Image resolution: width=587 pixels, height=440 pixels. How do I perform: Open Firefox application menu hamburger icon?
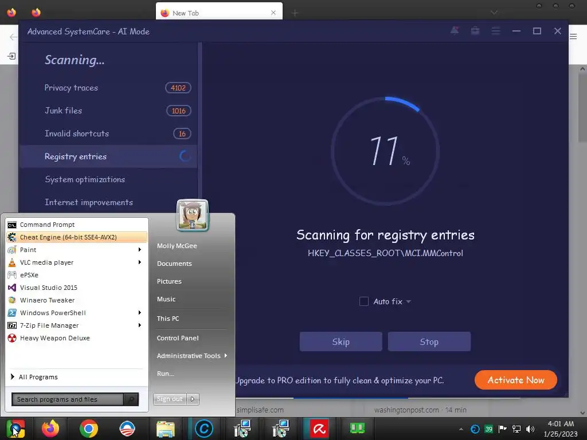pos(573,36)
